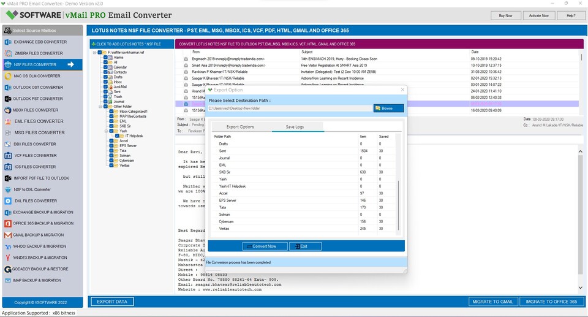
Task: Open the DBX Files Converter icon
Action: coord(8,144)
